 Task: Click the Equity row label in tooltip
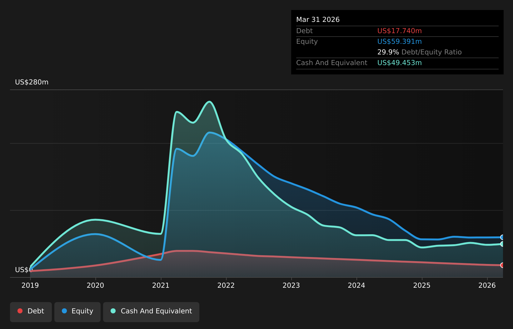[307, 42]
